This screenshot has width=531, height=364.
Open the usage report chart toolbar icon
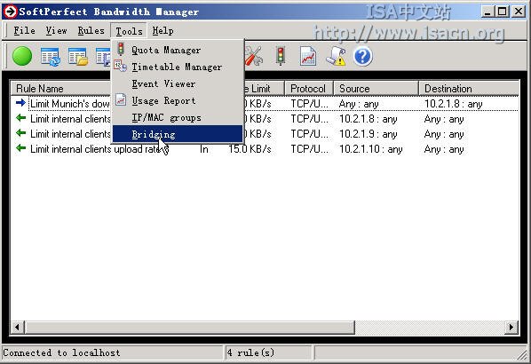point(308,56)
